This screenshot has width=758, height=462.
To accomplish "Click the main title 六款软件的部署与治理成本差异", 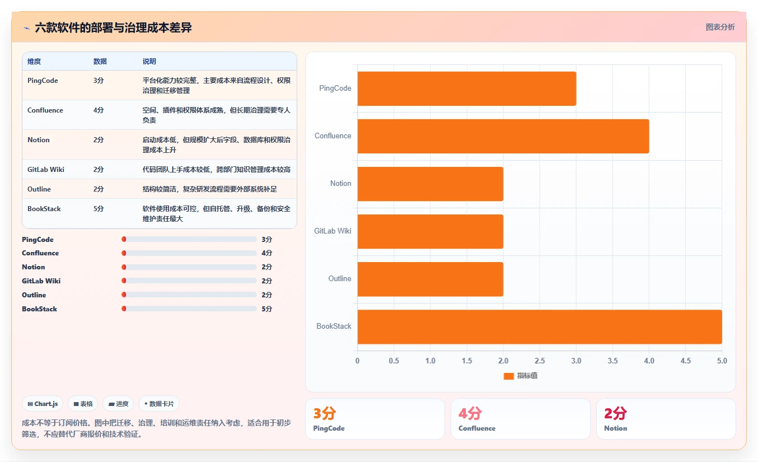I will pos(113,27).
